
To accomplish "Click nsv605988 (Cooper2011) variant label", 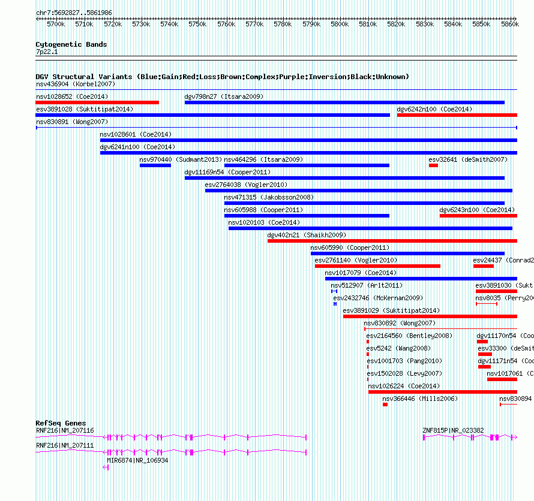I will [263, 210].
